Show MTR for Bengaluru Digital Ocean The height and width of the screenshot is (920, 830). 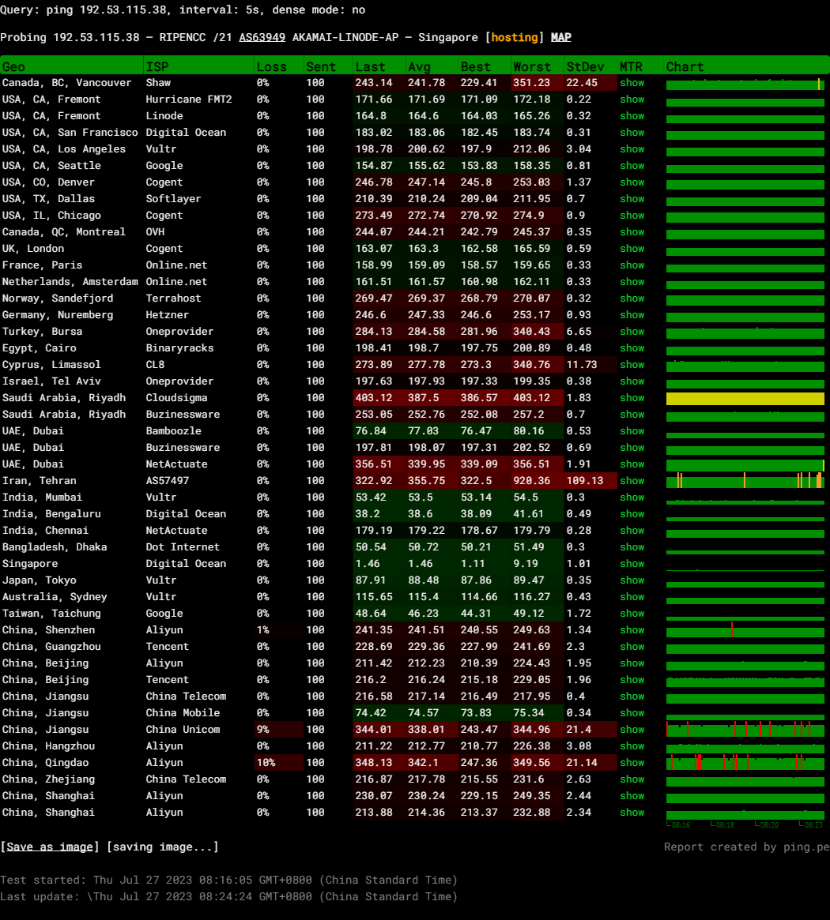632,513
